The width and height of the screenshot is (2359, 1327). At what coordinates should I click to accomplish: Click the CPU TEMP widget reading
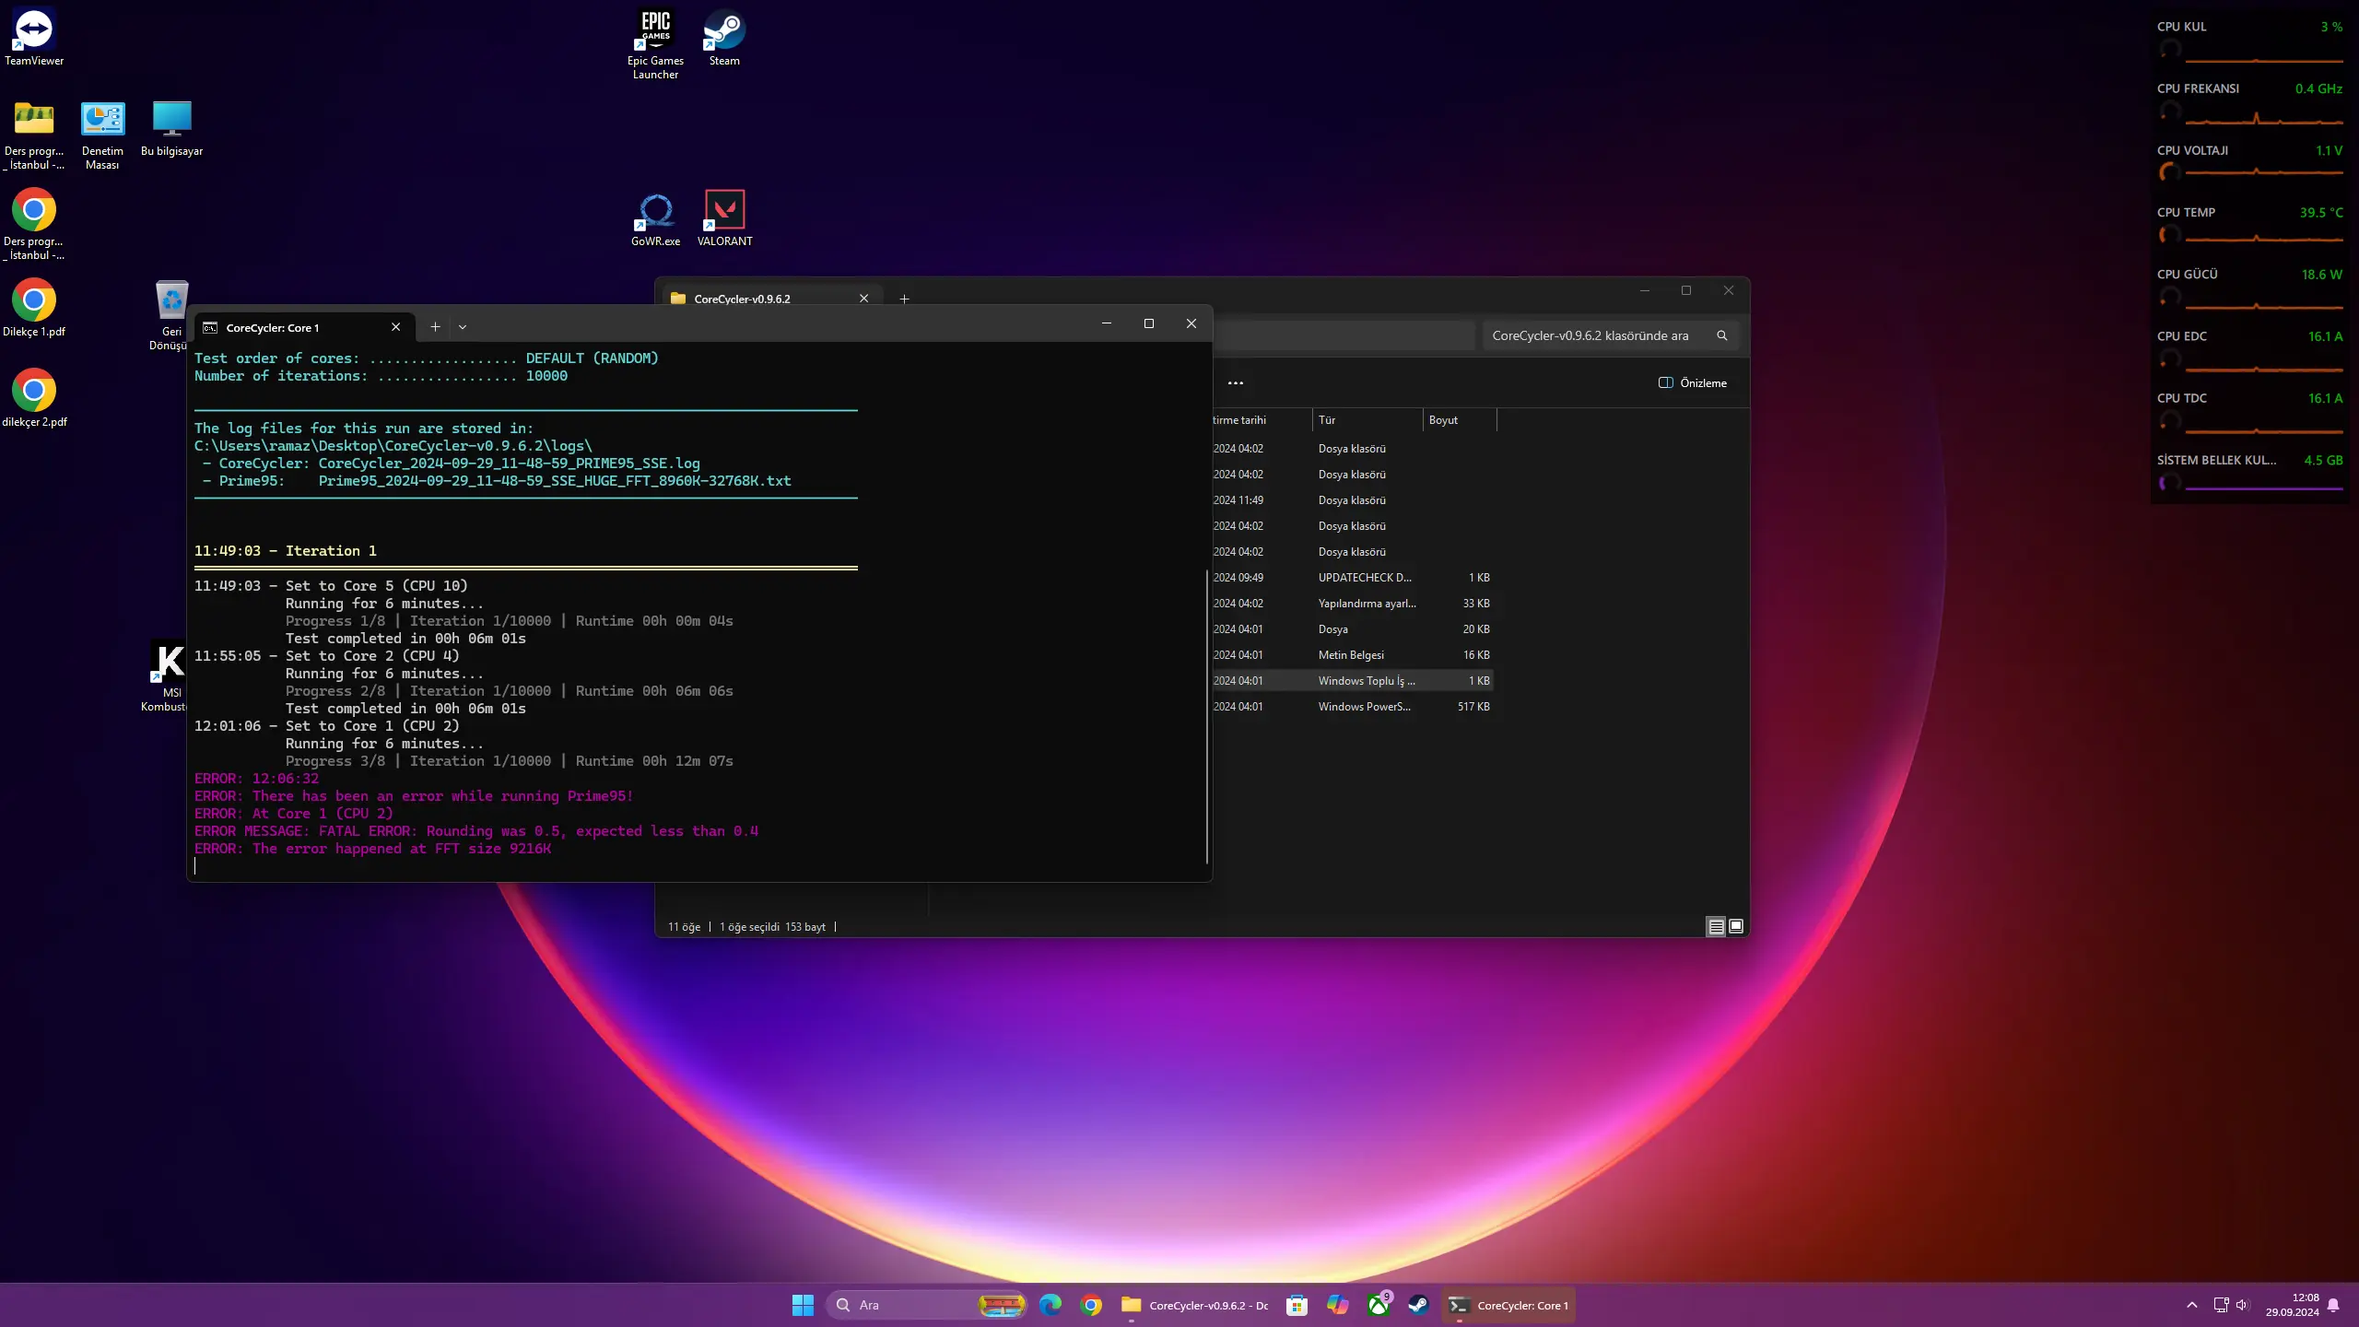click(2249, 224)
